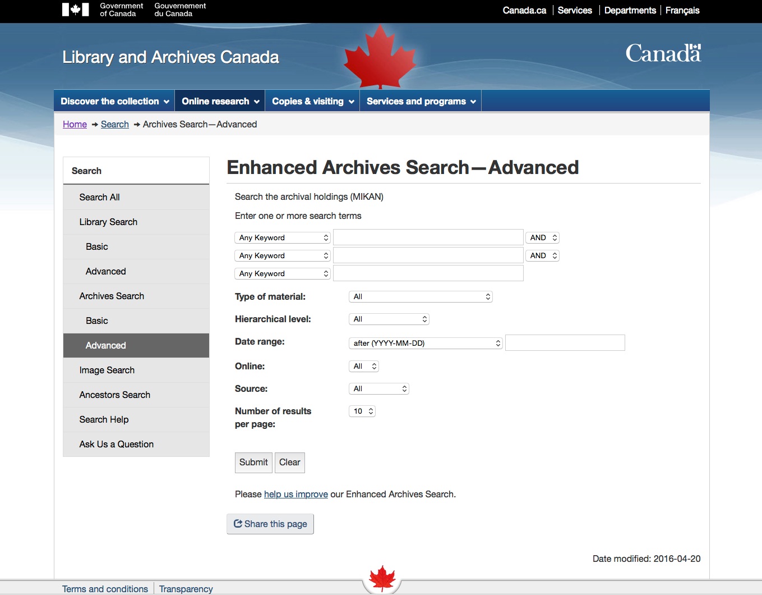Expand the Discover the collection menu

point(114,101)
